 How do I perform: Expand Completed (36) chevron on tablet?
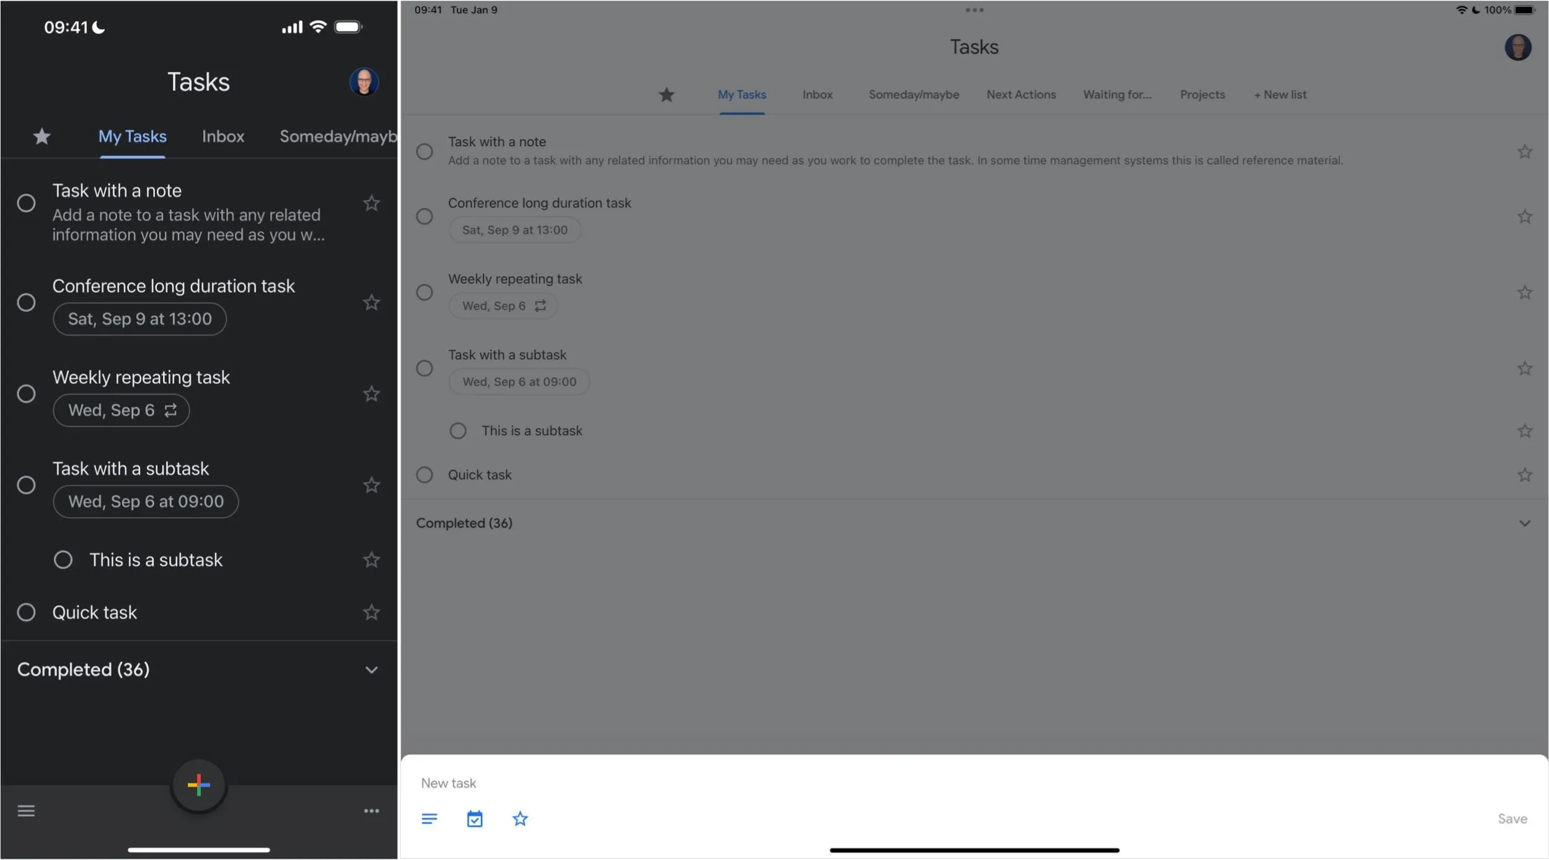click(1525, 523)
